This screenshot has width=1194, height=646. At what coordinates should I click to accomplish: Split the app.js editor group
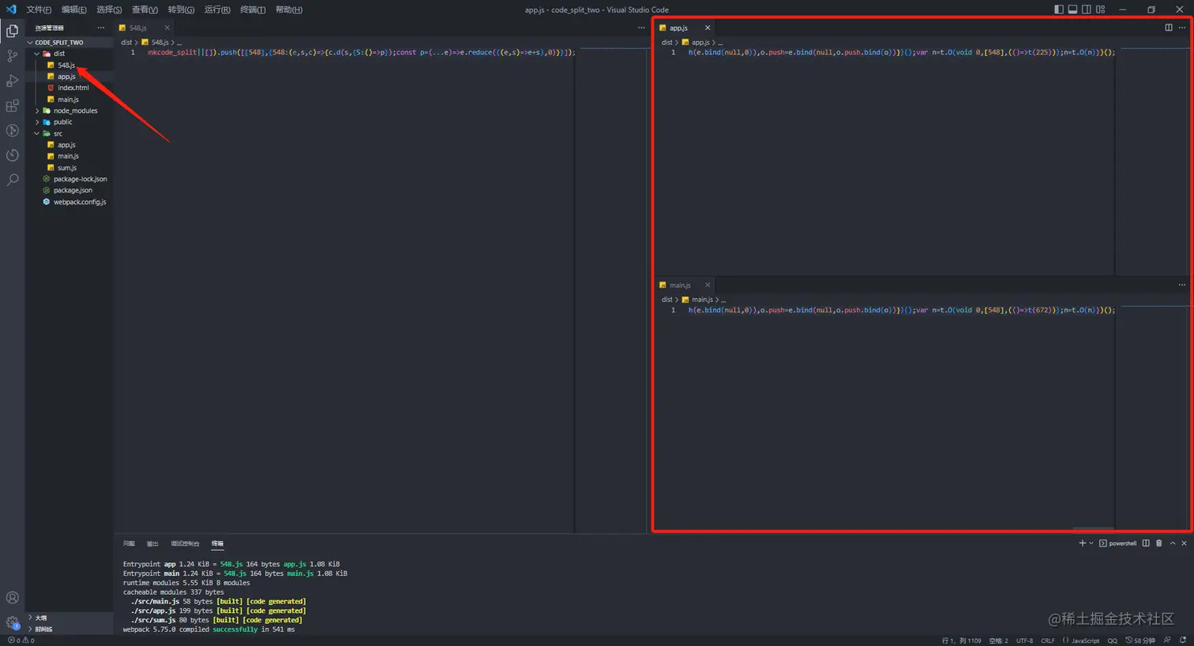tap(1169, 28)
